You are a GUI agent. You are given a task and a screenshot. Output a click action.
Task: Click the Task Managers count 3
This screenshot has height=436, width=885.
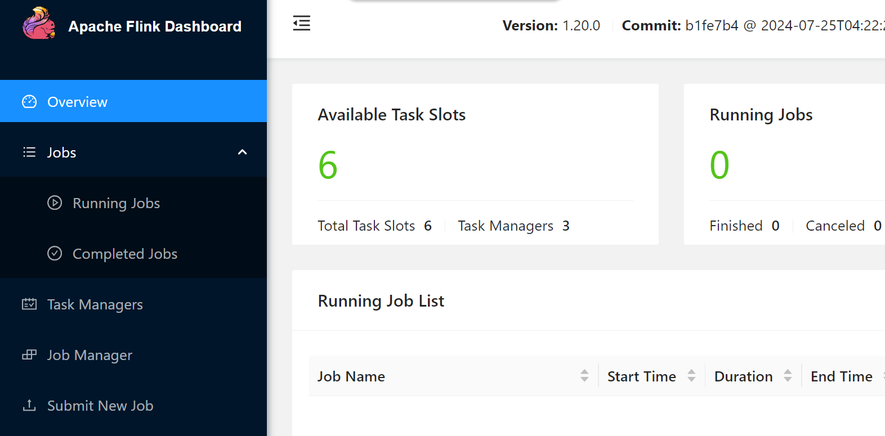point(566,226)
